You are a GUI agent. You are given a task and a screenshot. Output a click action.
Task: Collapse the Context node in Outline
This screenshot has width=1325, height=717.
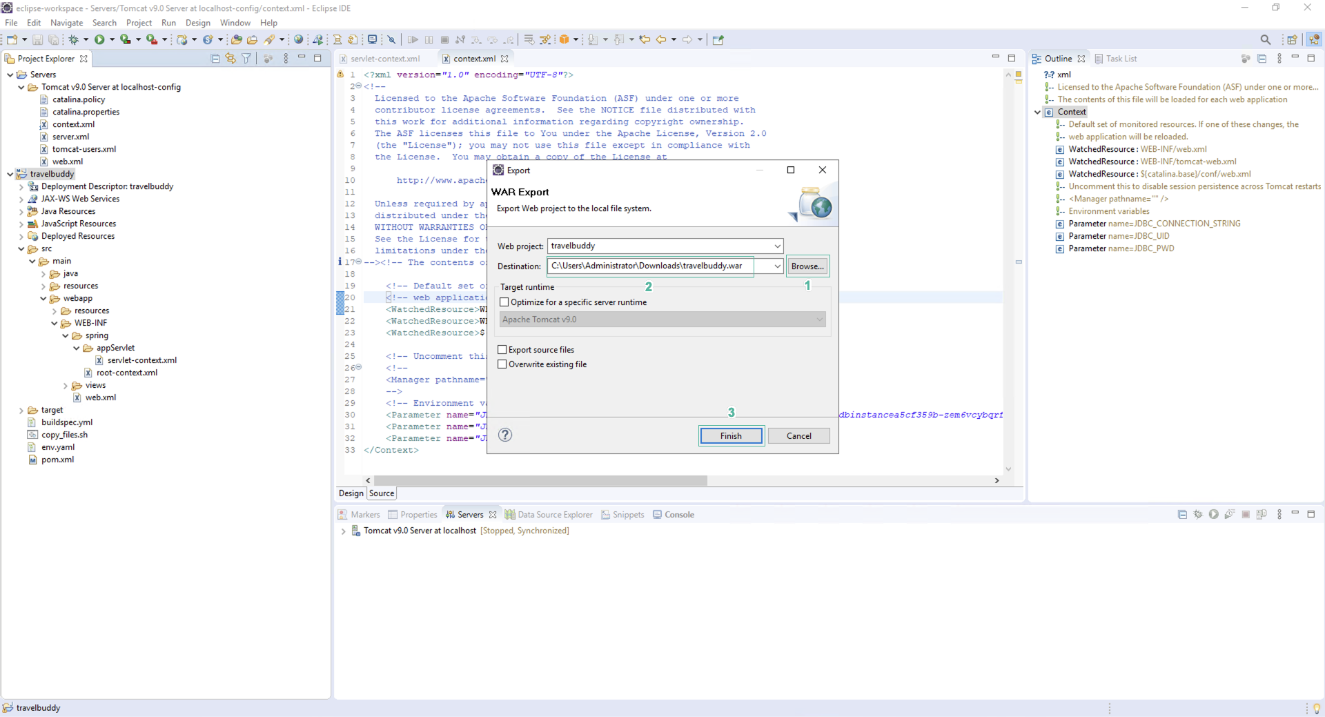coord(1037,112)
